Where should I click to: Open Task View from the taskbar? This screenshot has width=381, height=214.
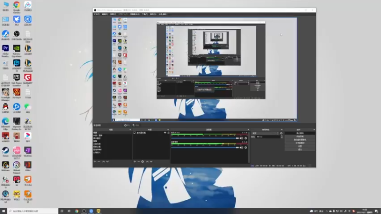coord(69,211)
